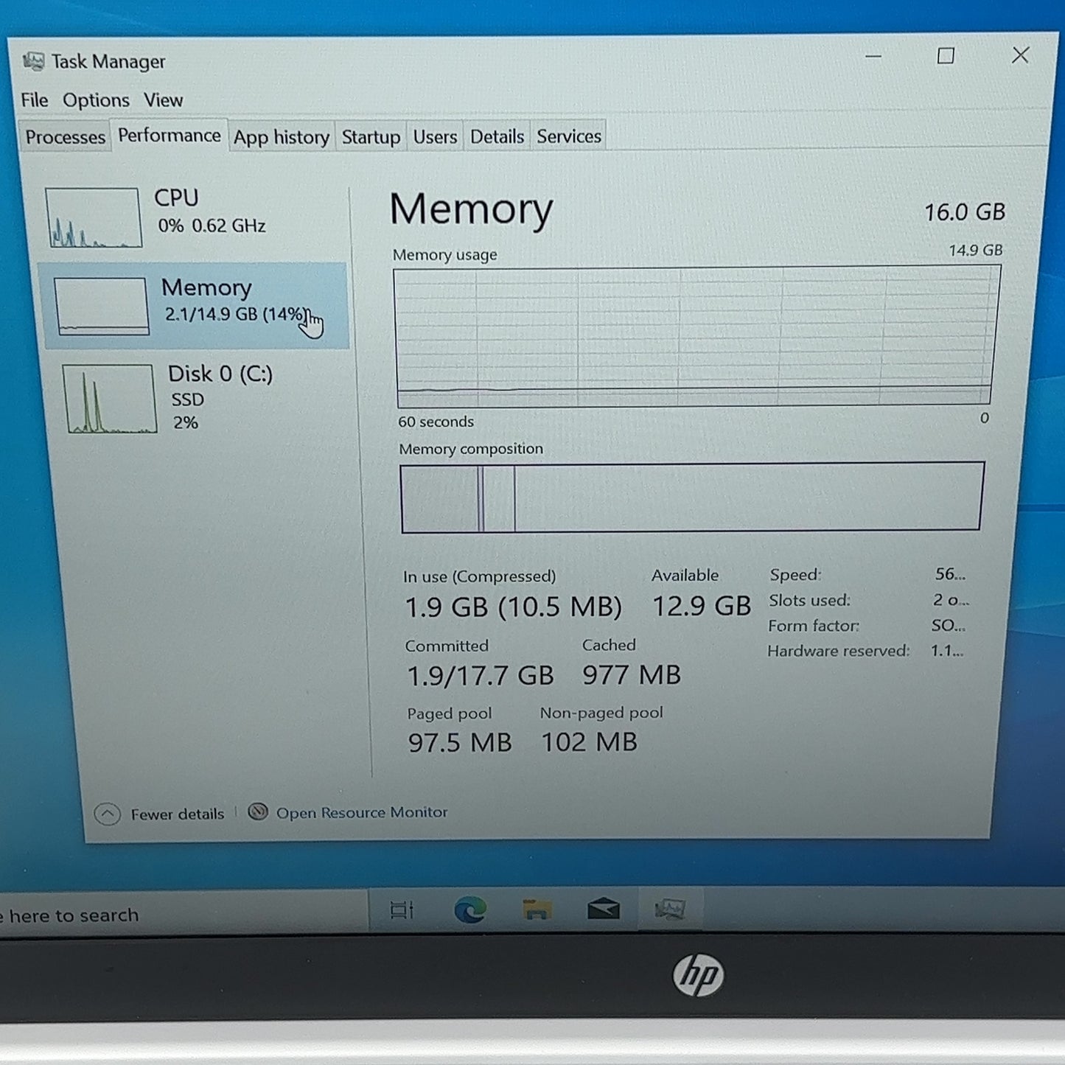
Task: Click the In use value 1.9 GB (10.5 MB)
Action: tap(514, 607)
